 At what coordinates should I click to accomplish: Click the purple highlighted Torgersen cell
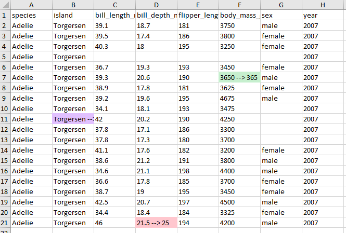coord(73,119)
